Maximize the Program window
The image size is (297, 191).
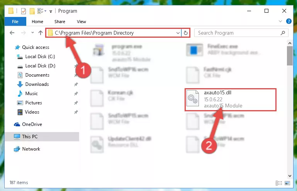(x=266, y=11)
